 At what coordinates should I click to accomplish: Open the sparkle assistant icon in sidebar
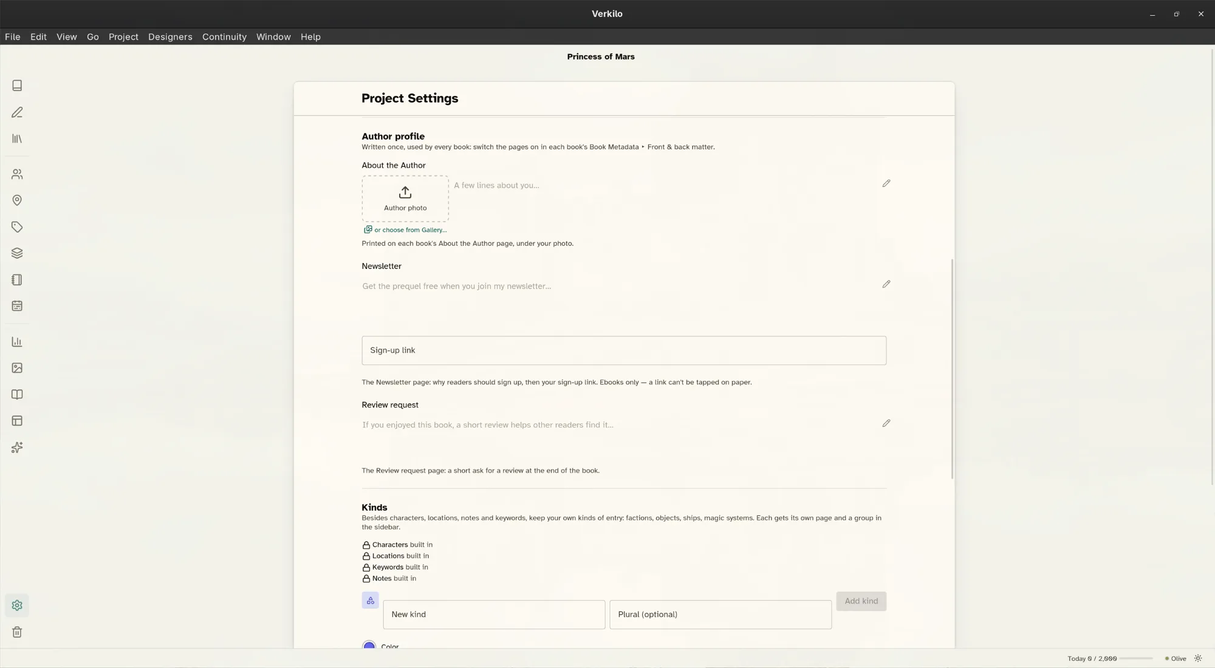point(17,448)
